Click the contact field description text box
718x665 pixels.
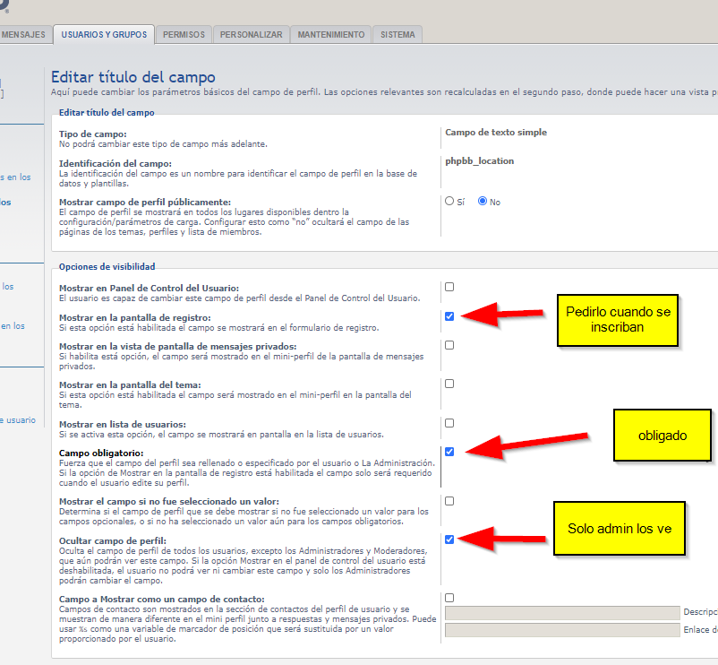(x=562, y=613)
